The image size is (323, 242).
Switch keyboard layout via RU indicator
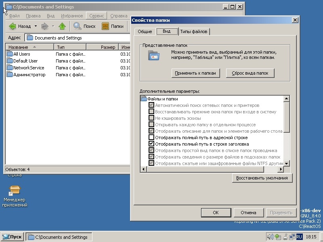coord(299,237)
